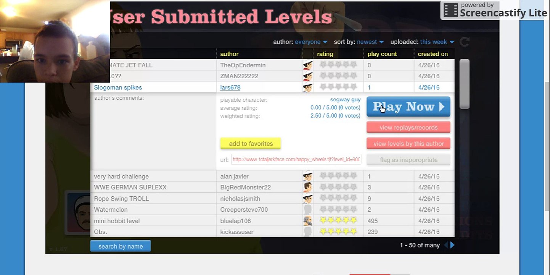
Task: Click the Play Now button
Action: (x=408, y=107)
